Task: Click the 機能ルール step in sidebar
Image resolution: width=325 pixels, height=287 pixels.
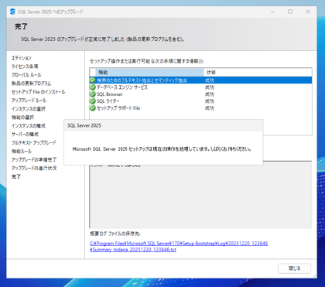Action: [22, 151]
